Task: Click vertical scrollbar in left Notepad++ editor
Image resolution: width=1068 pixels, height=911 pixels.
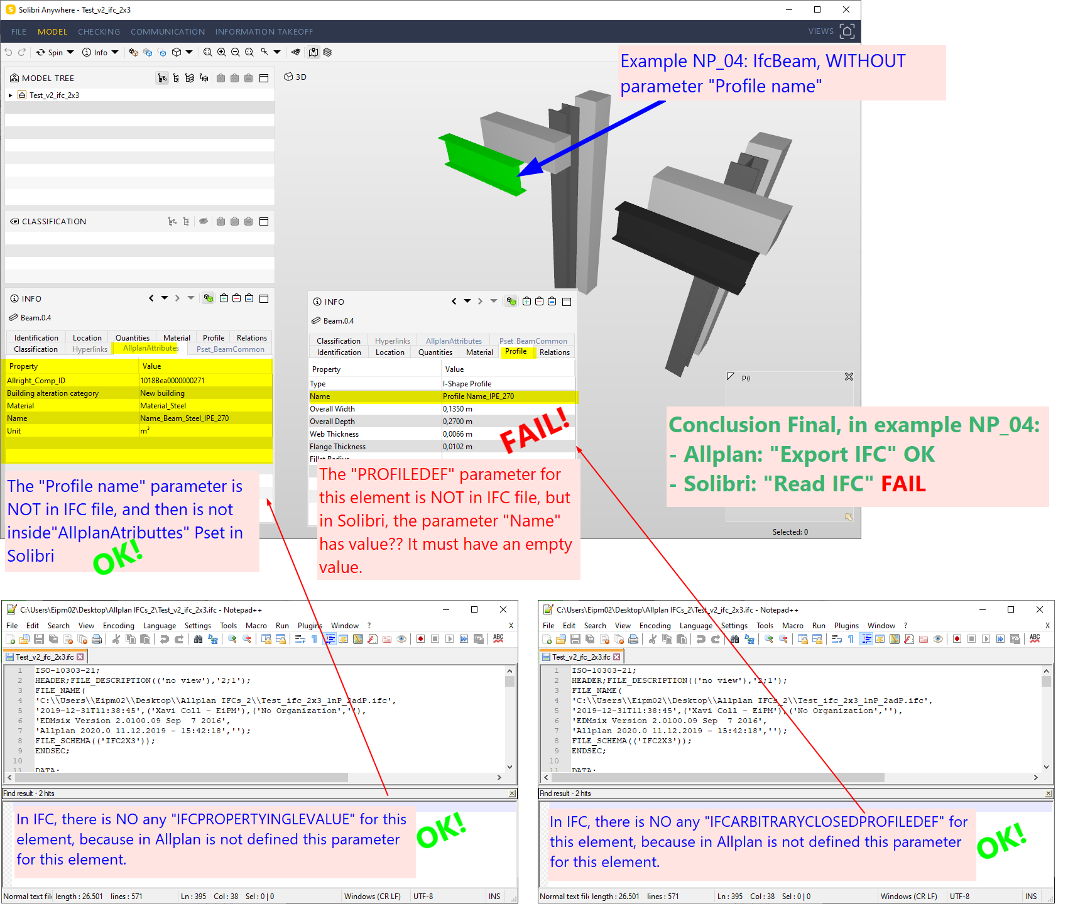Action: click(x=509, y=719)
